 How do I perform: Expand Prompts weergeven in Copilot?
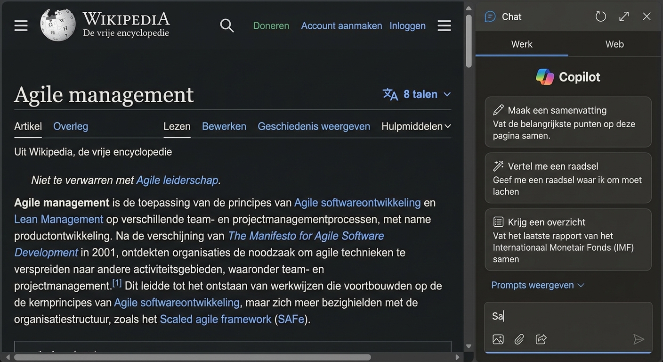pos(537,285)
